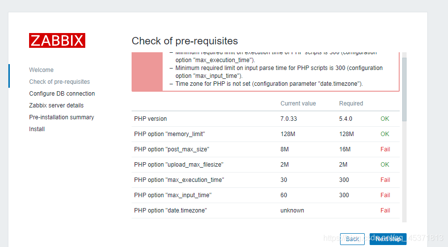The height and width of the screenshot is (247, 448).
Task: Click Fail status for max_execution_time
Action: 385,180
